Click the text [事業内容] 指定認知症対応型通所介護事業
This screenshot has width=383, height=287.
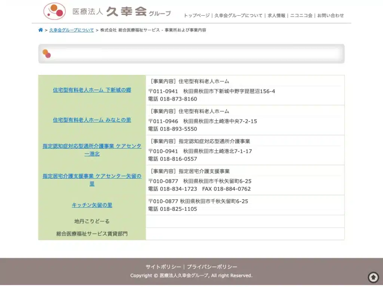(x=200, y=141)
